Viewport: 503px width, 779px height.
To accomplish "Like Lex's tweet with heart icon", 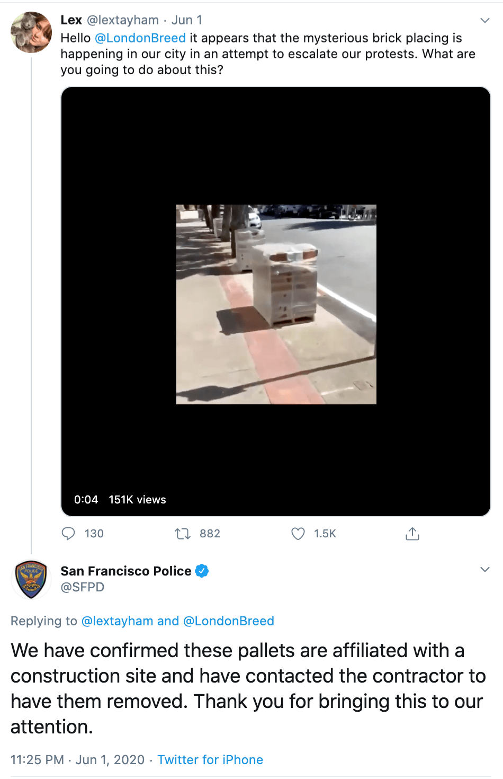I will point(298,533).
